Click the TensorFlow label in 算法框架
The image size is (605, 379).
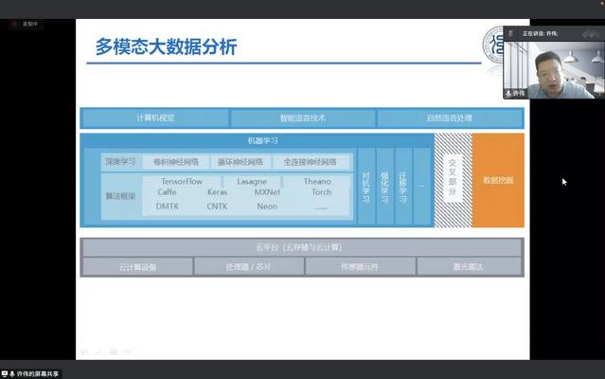point(182,181)
